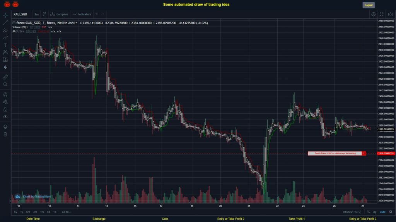The width and height of the screenshot is (396, 222).
Task: Click the Go to... date button
Action: coord(67,212)
